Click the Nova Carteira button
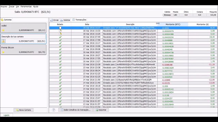This screenshot has height=122, width=218. [24, 110]
